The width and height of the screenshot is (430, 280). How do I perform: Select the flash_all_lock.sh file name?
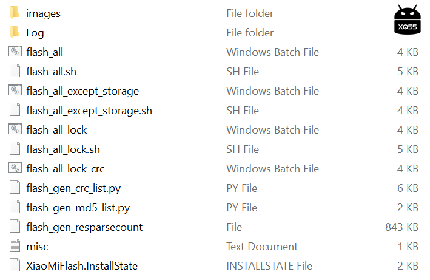(x=63, y=149)
